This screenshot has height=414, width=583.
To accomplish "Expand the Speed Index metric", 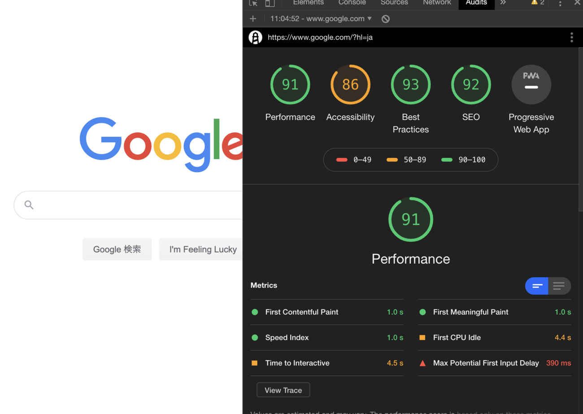I will [327, 338].
